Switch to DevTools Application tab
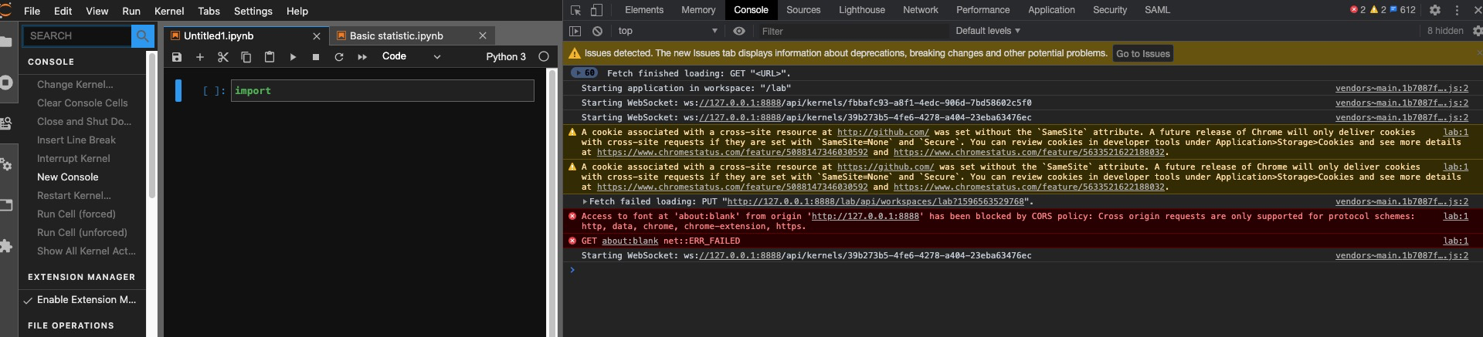This screenshot has width=1483, height=337. click(1051, 10)
